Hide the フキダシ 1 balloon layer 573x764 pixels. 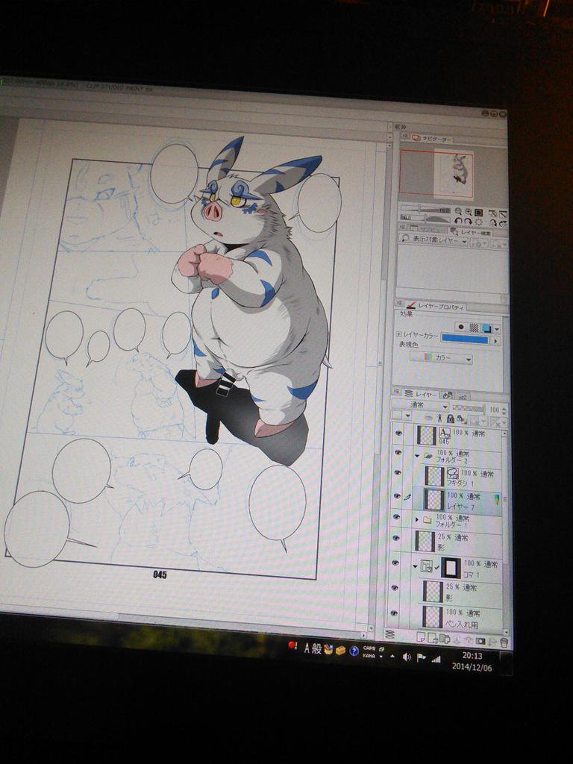(x=398, y=473)
